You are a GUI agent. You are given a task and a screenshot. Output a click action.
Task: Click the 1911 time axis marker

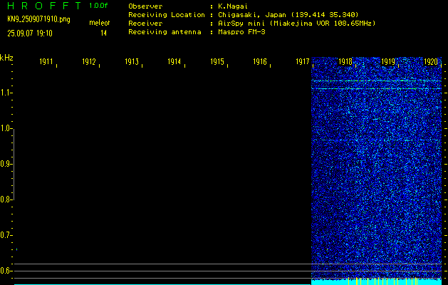click(x=46, y=61)
